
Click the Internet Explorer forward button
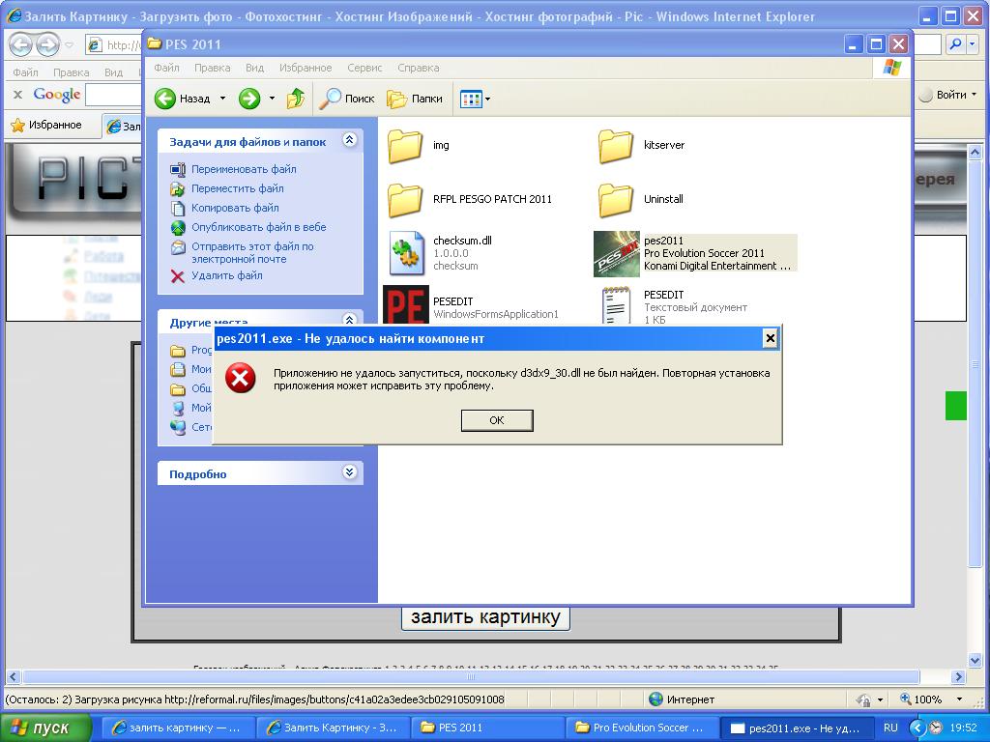coord(47,44)
